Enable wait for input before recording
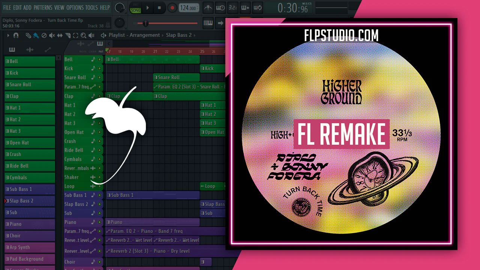 pyautogui.click(x=220, y=7)
